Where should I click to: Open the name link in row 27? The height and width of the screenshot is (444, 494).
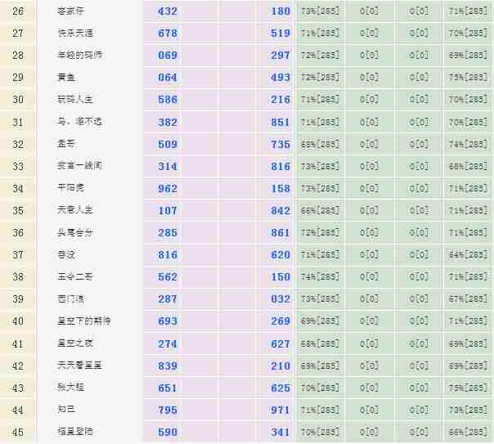[x=74, y=34]
